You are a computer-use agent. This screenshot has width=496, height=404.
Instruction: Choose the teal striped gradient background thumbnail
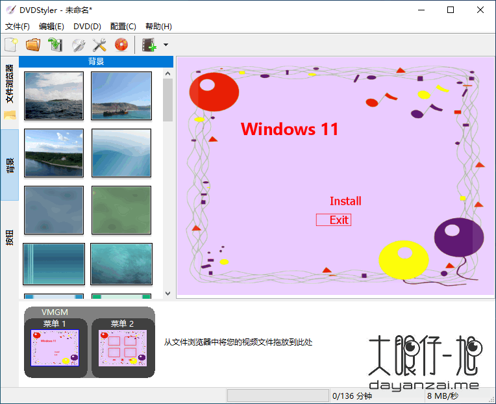pos(54,264)
